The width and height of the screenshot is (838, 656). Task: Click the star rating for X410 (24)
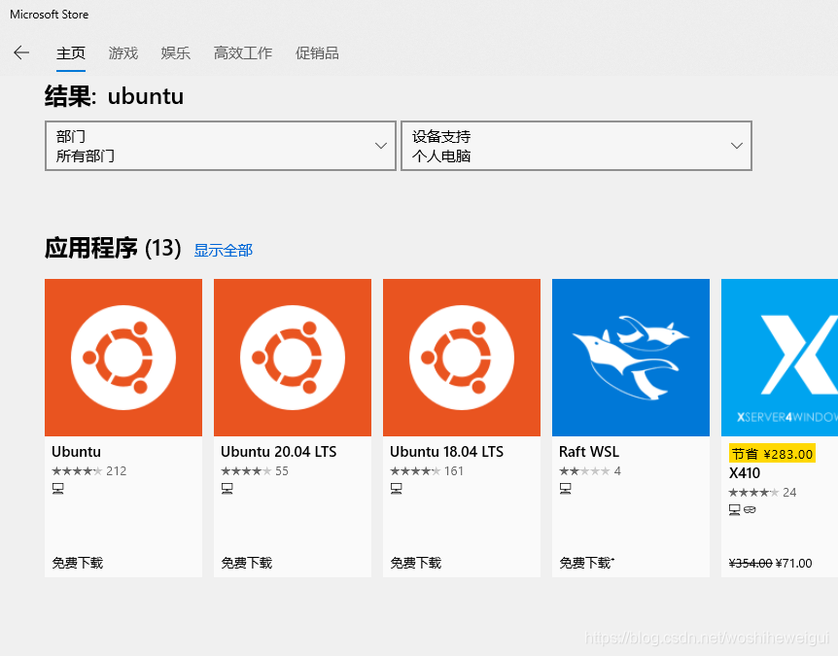pos(754,493)
